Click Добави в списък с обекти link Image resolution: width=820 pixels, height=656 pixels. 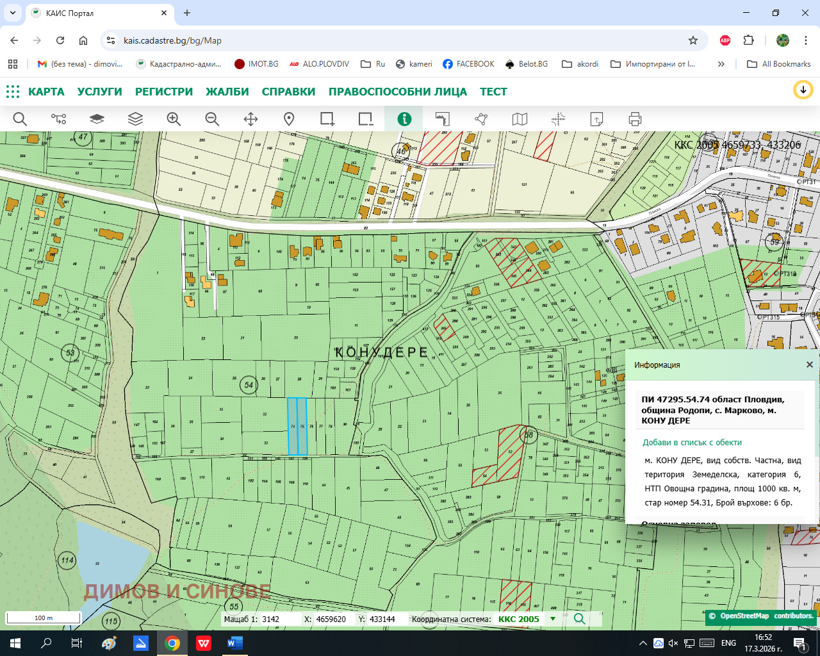[x=692, y=442]
